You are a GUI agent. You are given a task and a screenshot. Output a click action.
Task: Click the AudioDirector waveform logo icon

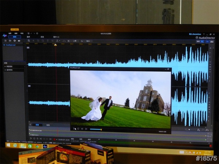pyautogui.click(x=5, y=36)
